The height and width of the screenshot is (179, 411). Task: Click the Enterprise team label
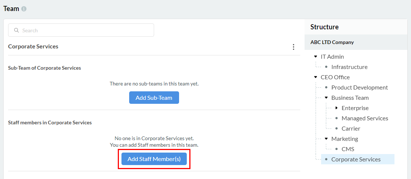[x=355, y=108]
